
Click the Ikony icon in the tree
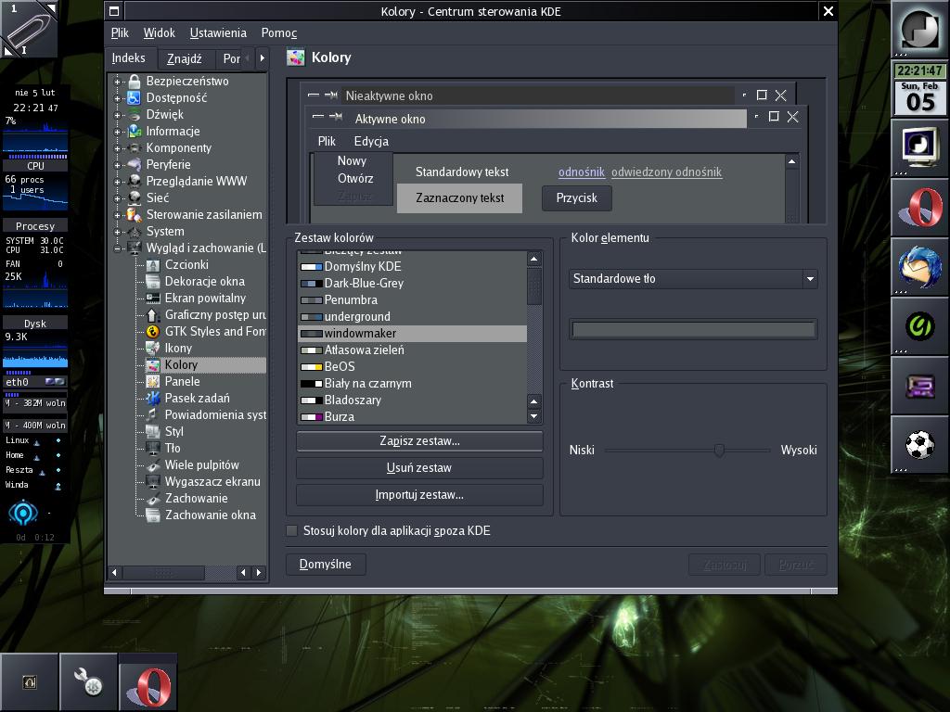(x=153, y=348)
